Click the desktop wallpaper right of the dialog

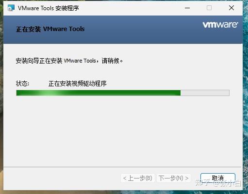click(246, 97)
